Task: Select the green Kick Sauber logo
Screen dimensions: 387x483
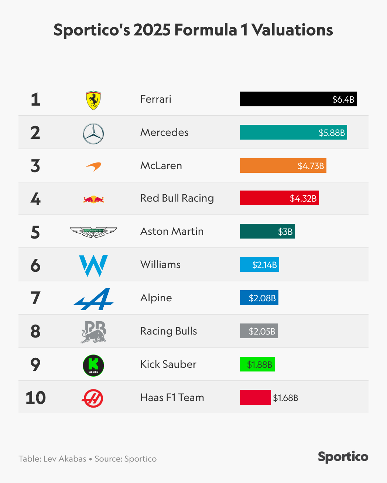Action: [x=93, y=366]
